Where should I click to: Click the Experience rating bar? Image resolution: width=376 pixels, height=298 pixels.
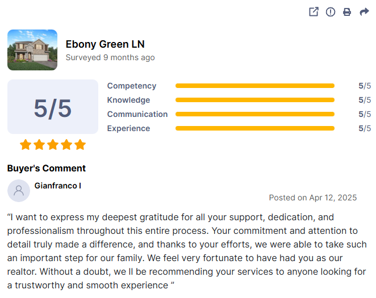(255, 128)
